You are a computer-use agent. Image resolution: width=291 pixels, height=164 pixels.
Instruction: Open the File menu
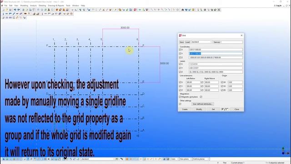6,5
